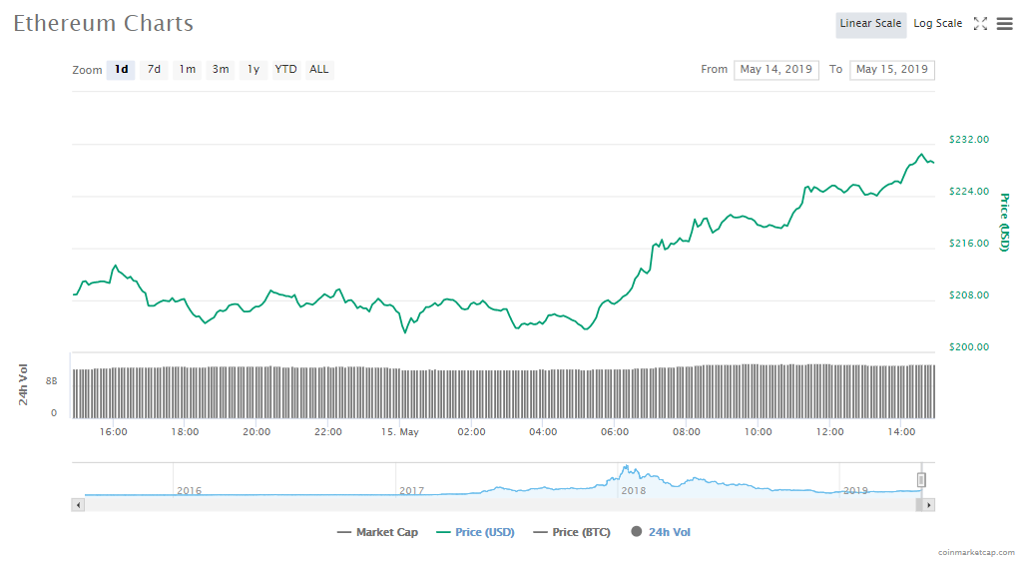Select 1d zoom range

coord(121,70)
